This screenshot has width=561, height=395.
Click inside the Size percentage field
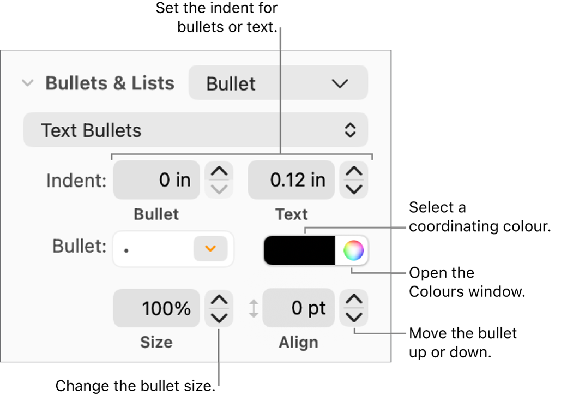(x=156, y=308)
